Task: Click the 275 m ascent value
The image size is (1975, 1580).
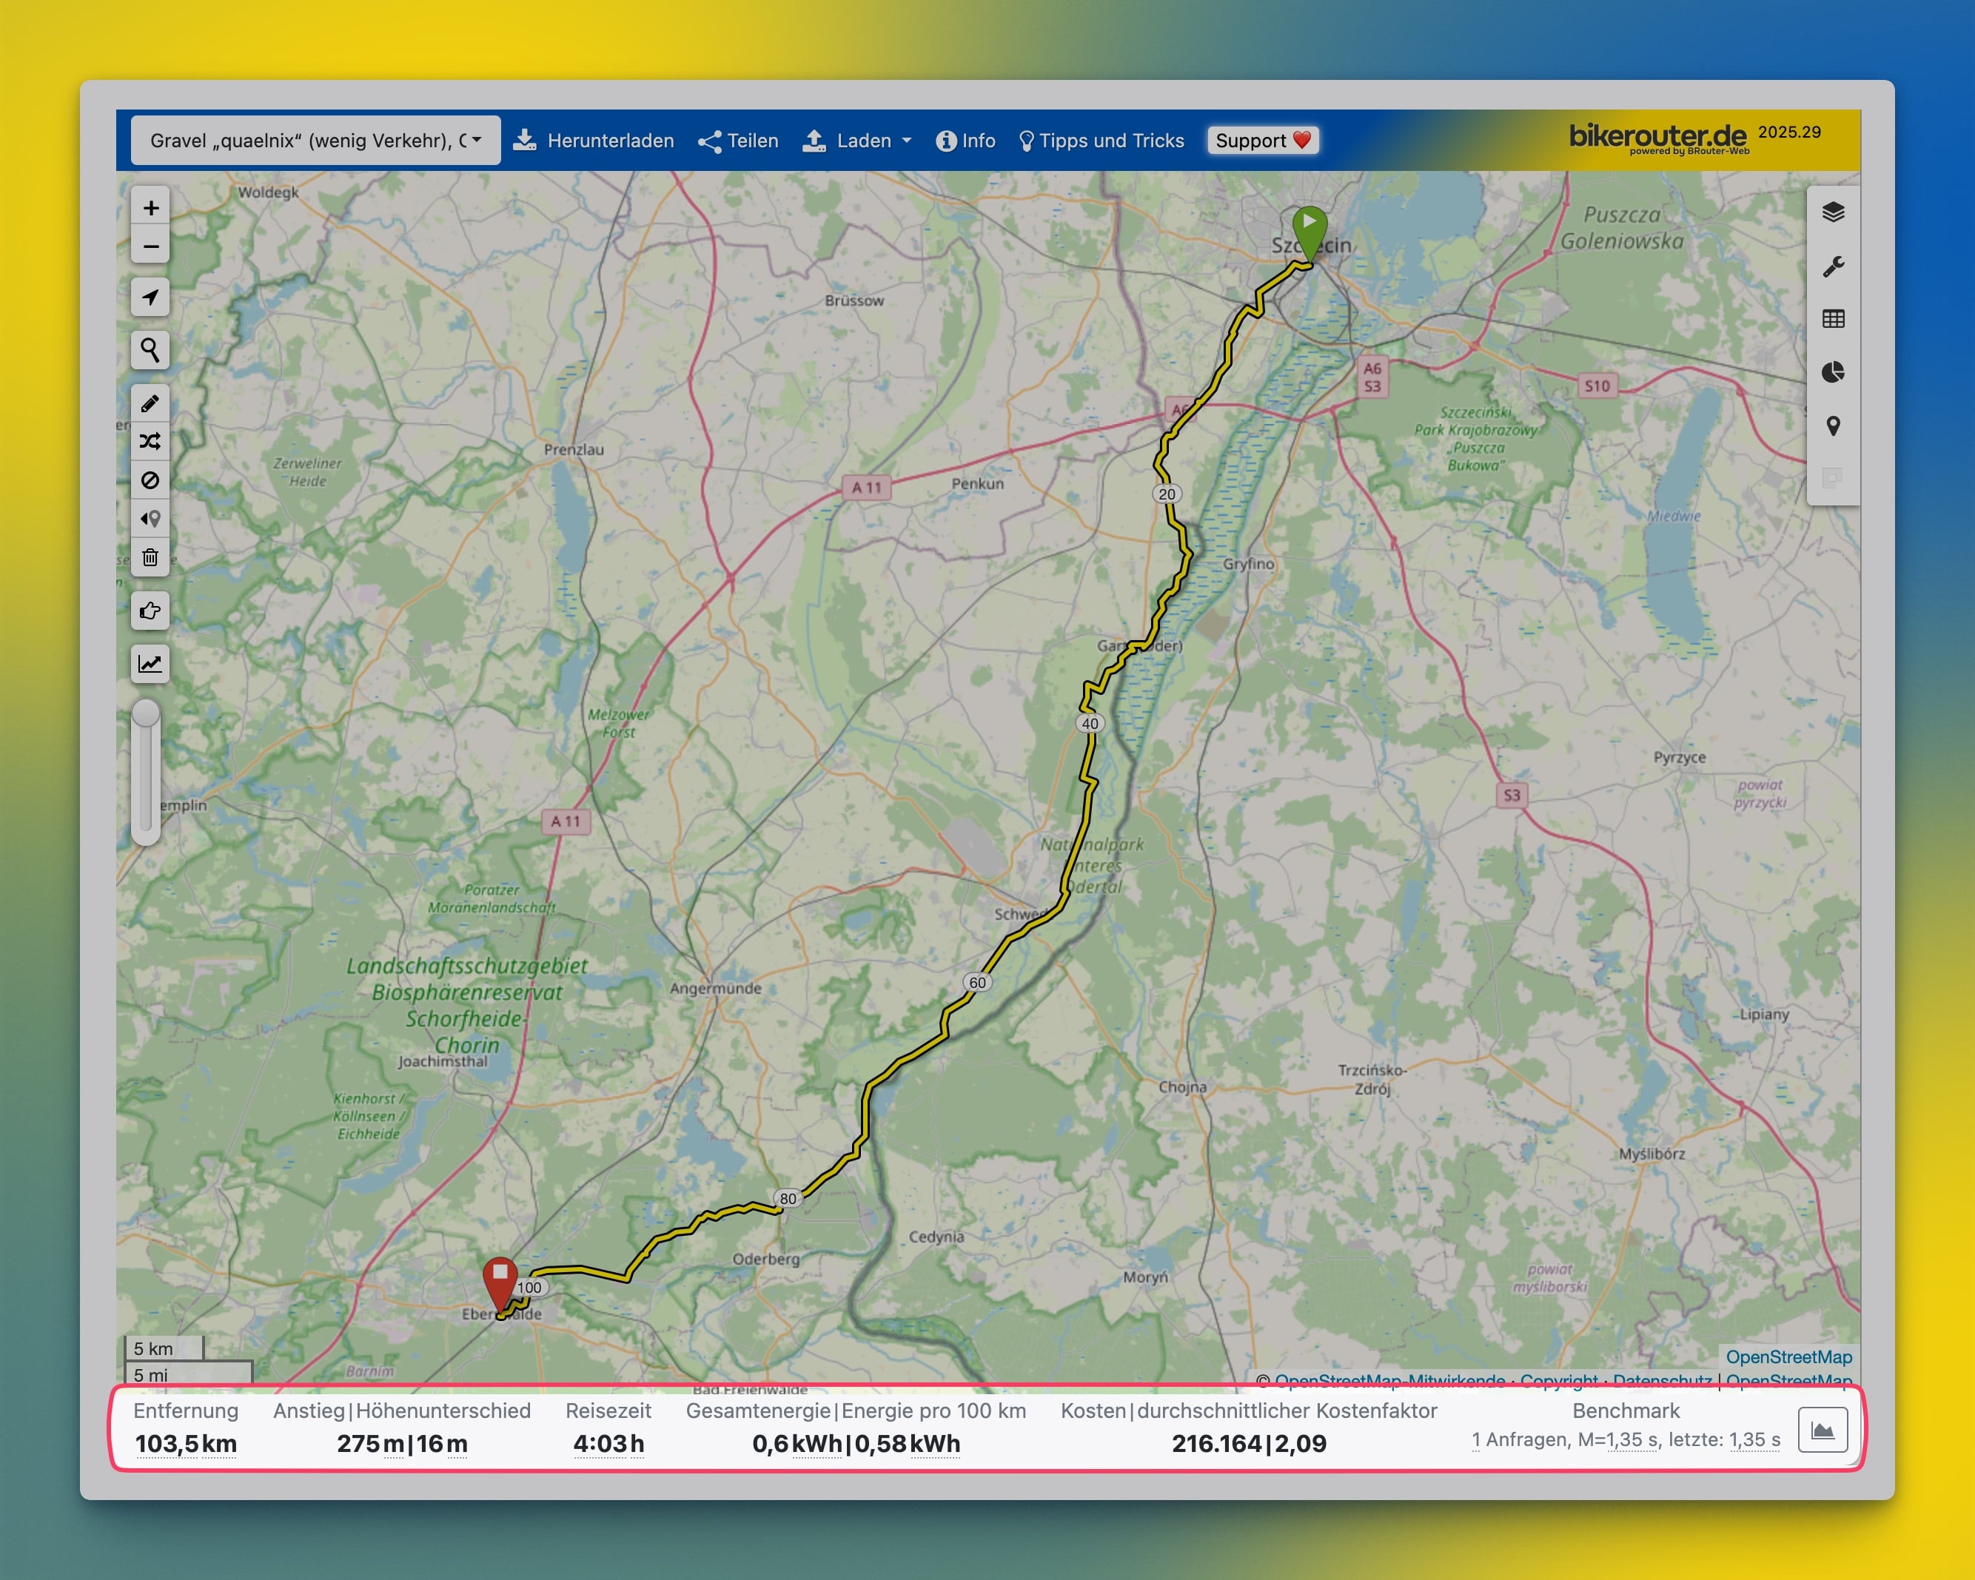Action: pyautogui.click(x=371, y=1444)
